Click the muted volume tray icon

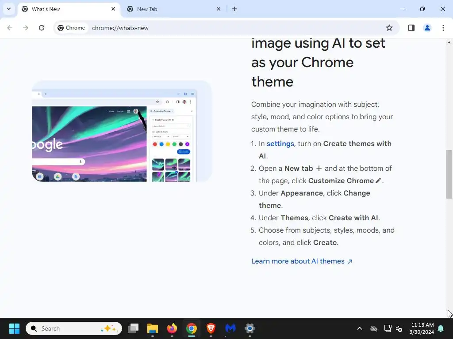tap(399, 328)
